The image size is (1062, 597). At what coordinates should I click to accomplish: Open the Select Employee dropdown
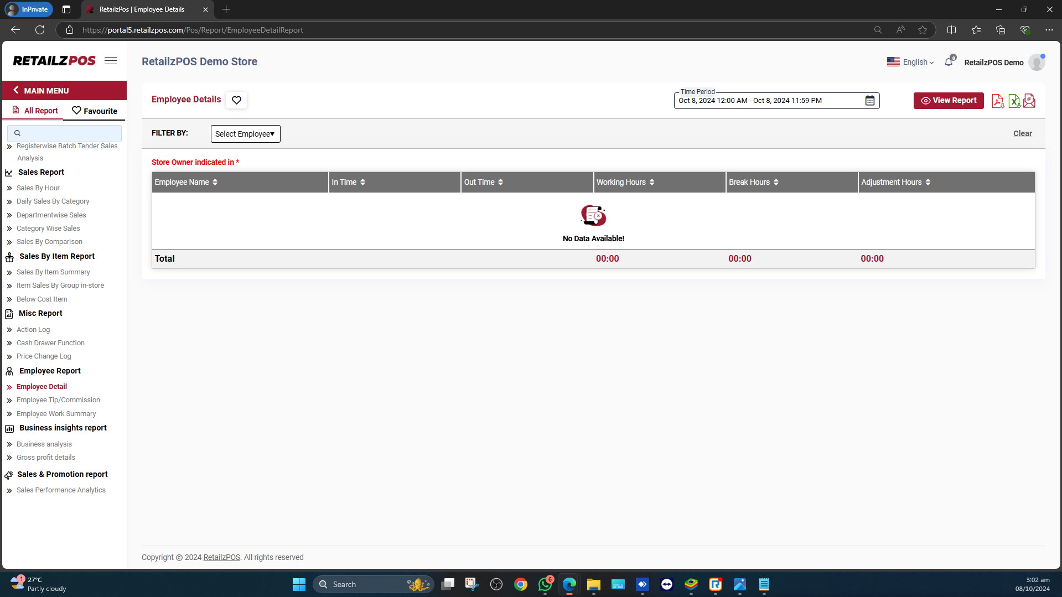[x=245, y=134]
